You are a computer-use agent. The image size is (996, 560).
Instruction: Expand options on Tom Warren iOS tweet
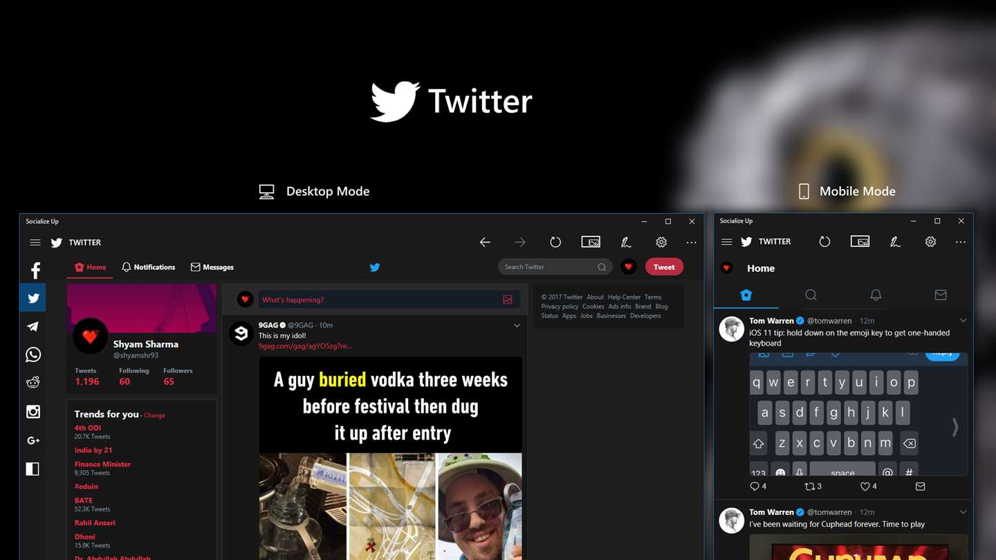point(963,321)
